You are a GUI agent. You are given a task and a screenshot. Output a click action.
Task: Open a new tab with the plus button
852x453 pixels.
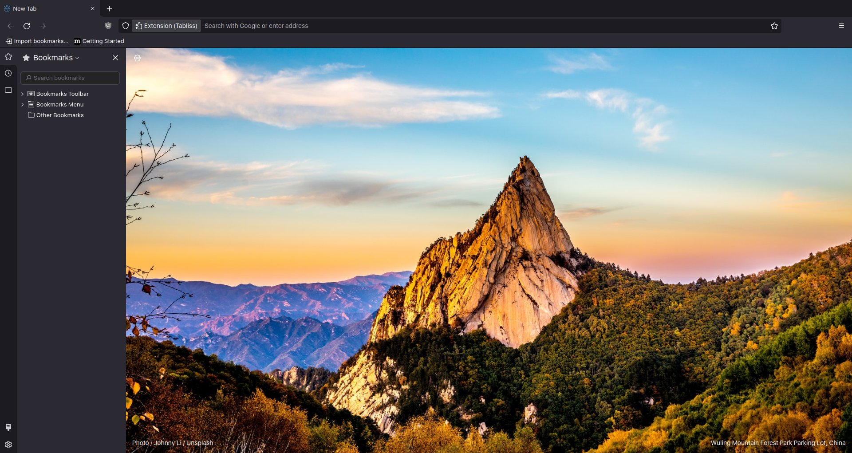[x=109, y=8]
